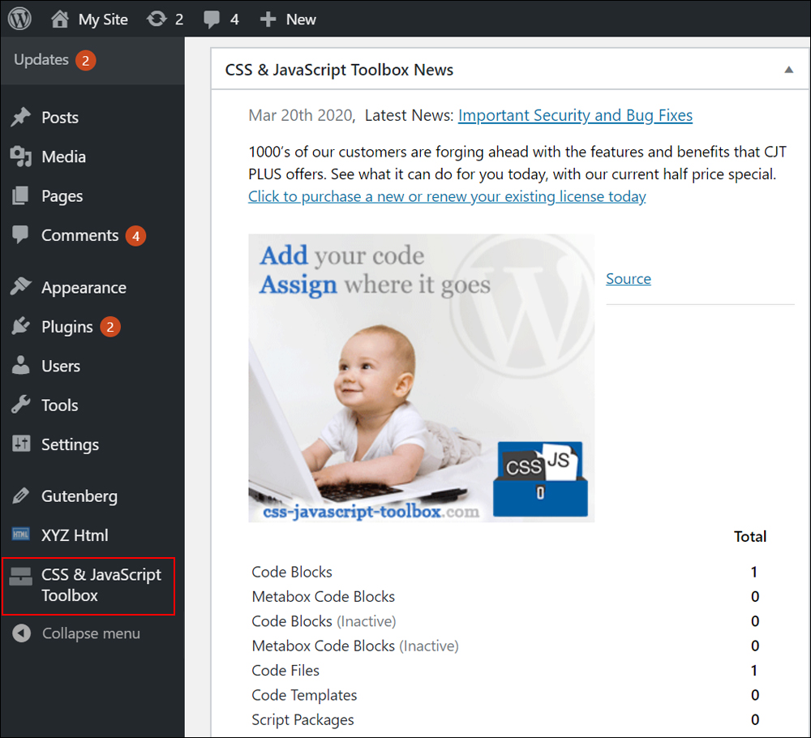Open the XYZ Html menu
Image resolution: width=811 pixels, height=738 pixels.
(75, 534)
